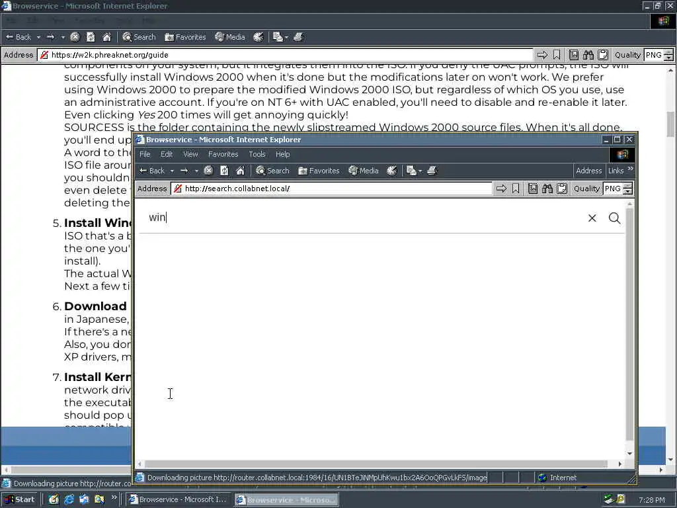The width and height of the screenshot is (677, 508).
Task: Open Media pane in the front window toolbar
Action: (364, 171)
